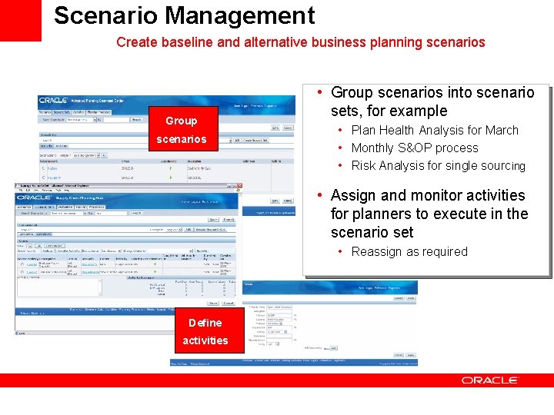
Task: Open Internet Explorer Favorites menu
Action: pos(47,190)
